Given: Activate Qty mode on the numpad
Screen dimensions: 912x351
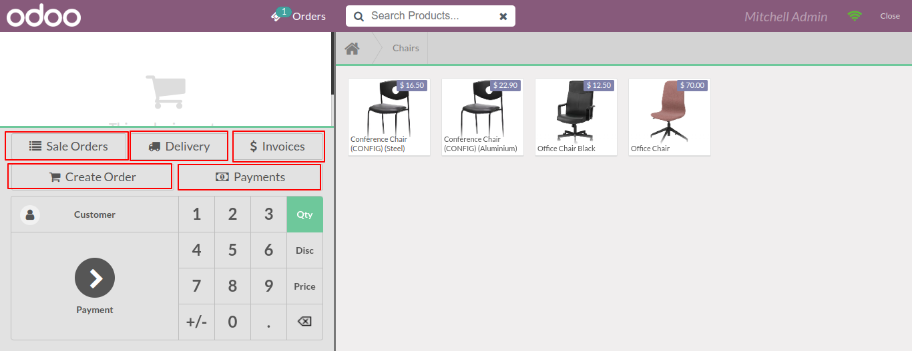Looking at the screenshot, I should pos(304,214).
